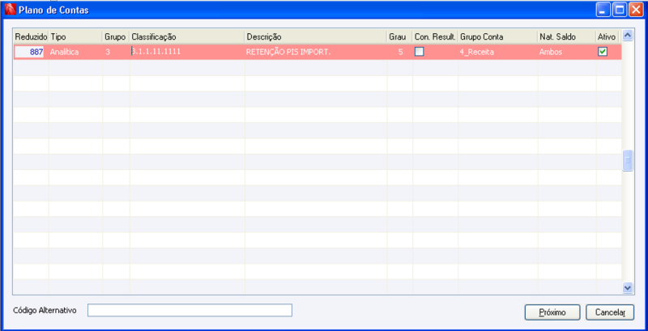Click classification 3.1.1.11.1111 cell
Viewport: 648px width, 331px height.
tap(187, 52)
